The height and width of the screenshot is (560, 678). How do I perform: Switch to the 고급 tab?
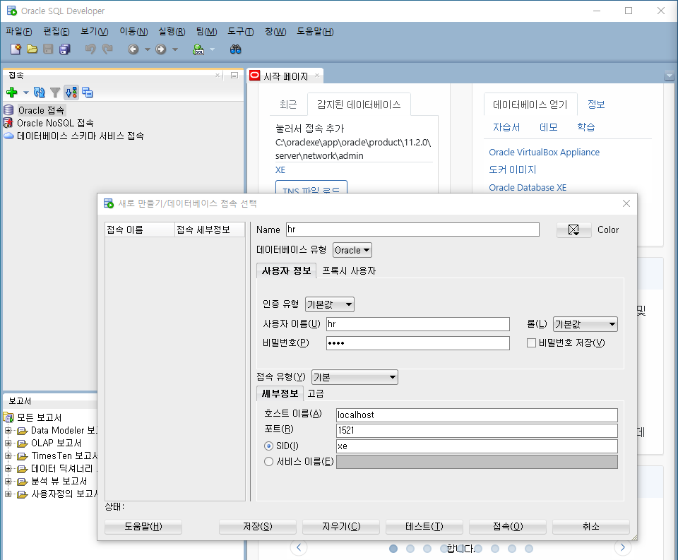point(316,393)
